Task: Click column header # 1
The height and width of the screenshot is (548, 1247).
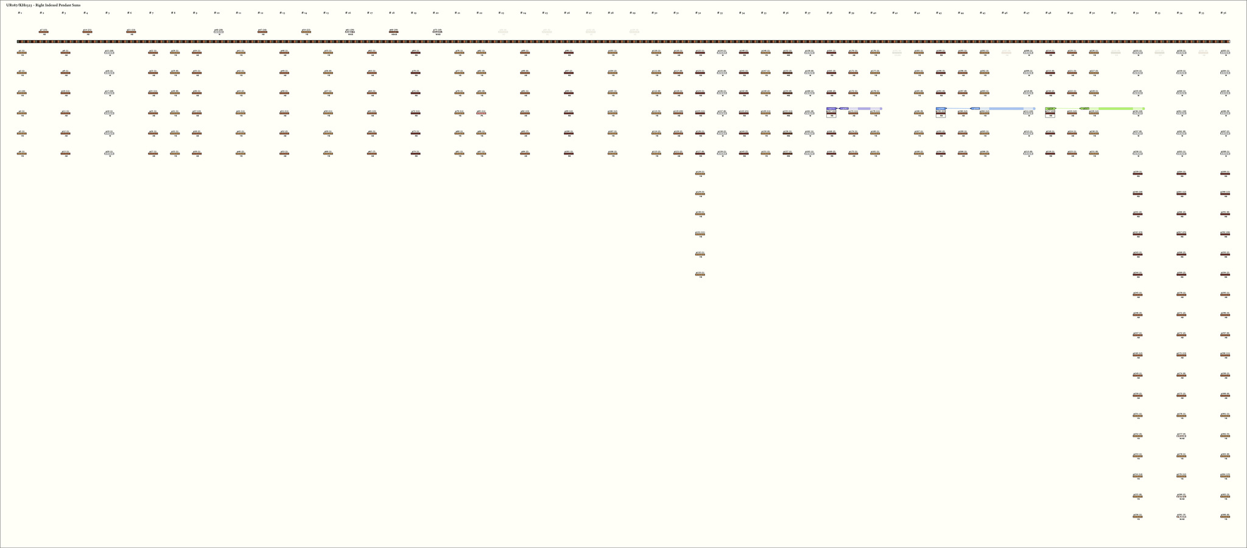Action: 20,13
